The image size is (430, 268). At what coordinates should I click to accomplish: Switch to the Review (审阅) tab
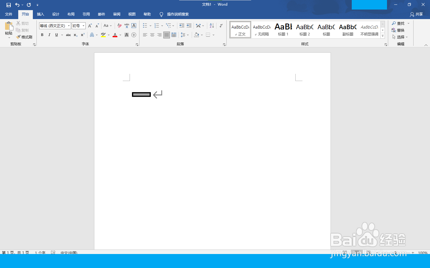(116, 14)
